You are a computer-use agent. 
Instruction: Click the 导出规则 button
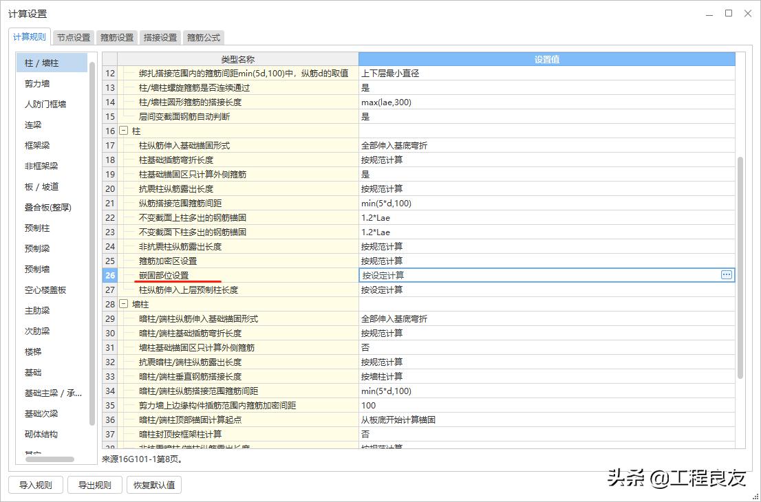pos(94,484)
